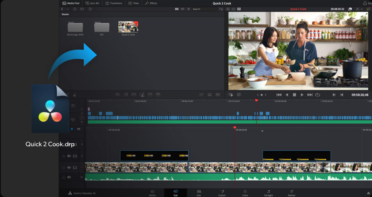Screen dimensions: 372x197
Task: Click the Play button in viewer
Action: tap(302, 95)
